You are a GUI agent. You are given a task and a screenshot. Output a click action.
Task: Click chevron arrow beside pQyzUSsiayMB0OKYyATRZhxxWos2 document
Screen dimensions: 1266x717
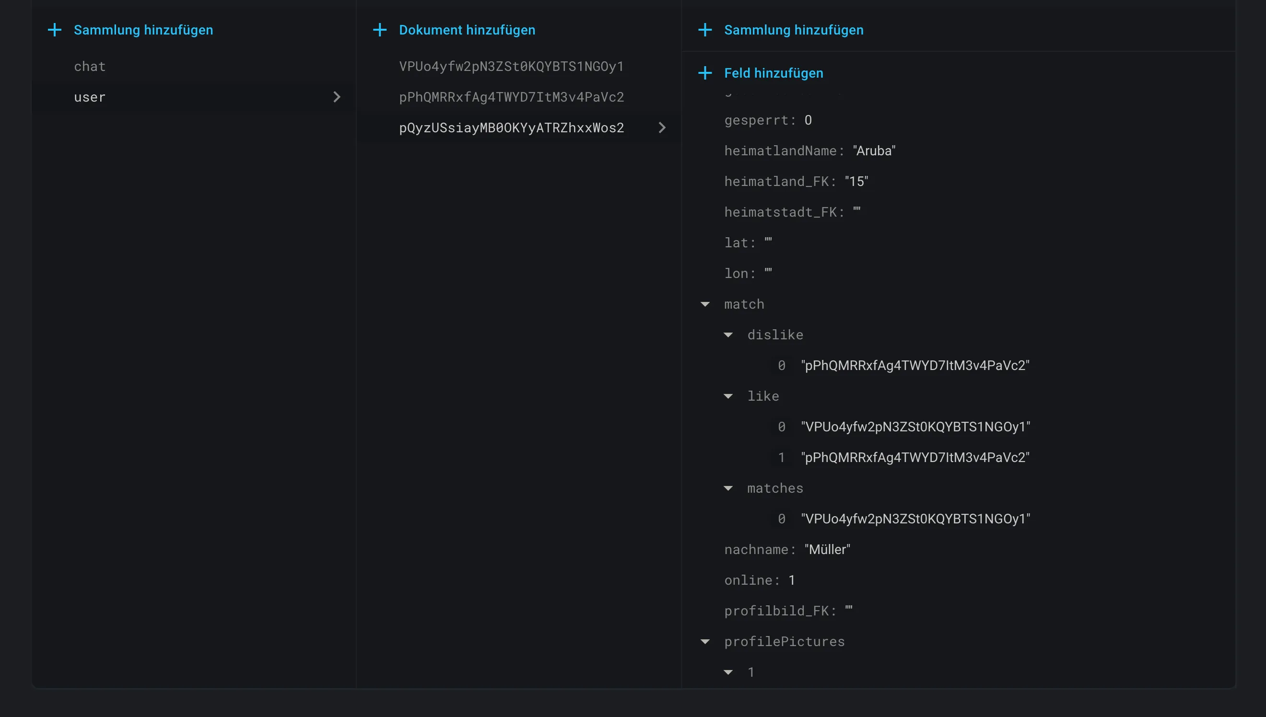(x=662, y=128)
